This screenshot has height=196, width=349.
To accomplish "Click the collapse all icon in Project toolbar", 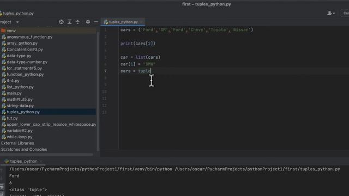I will 77,22.
